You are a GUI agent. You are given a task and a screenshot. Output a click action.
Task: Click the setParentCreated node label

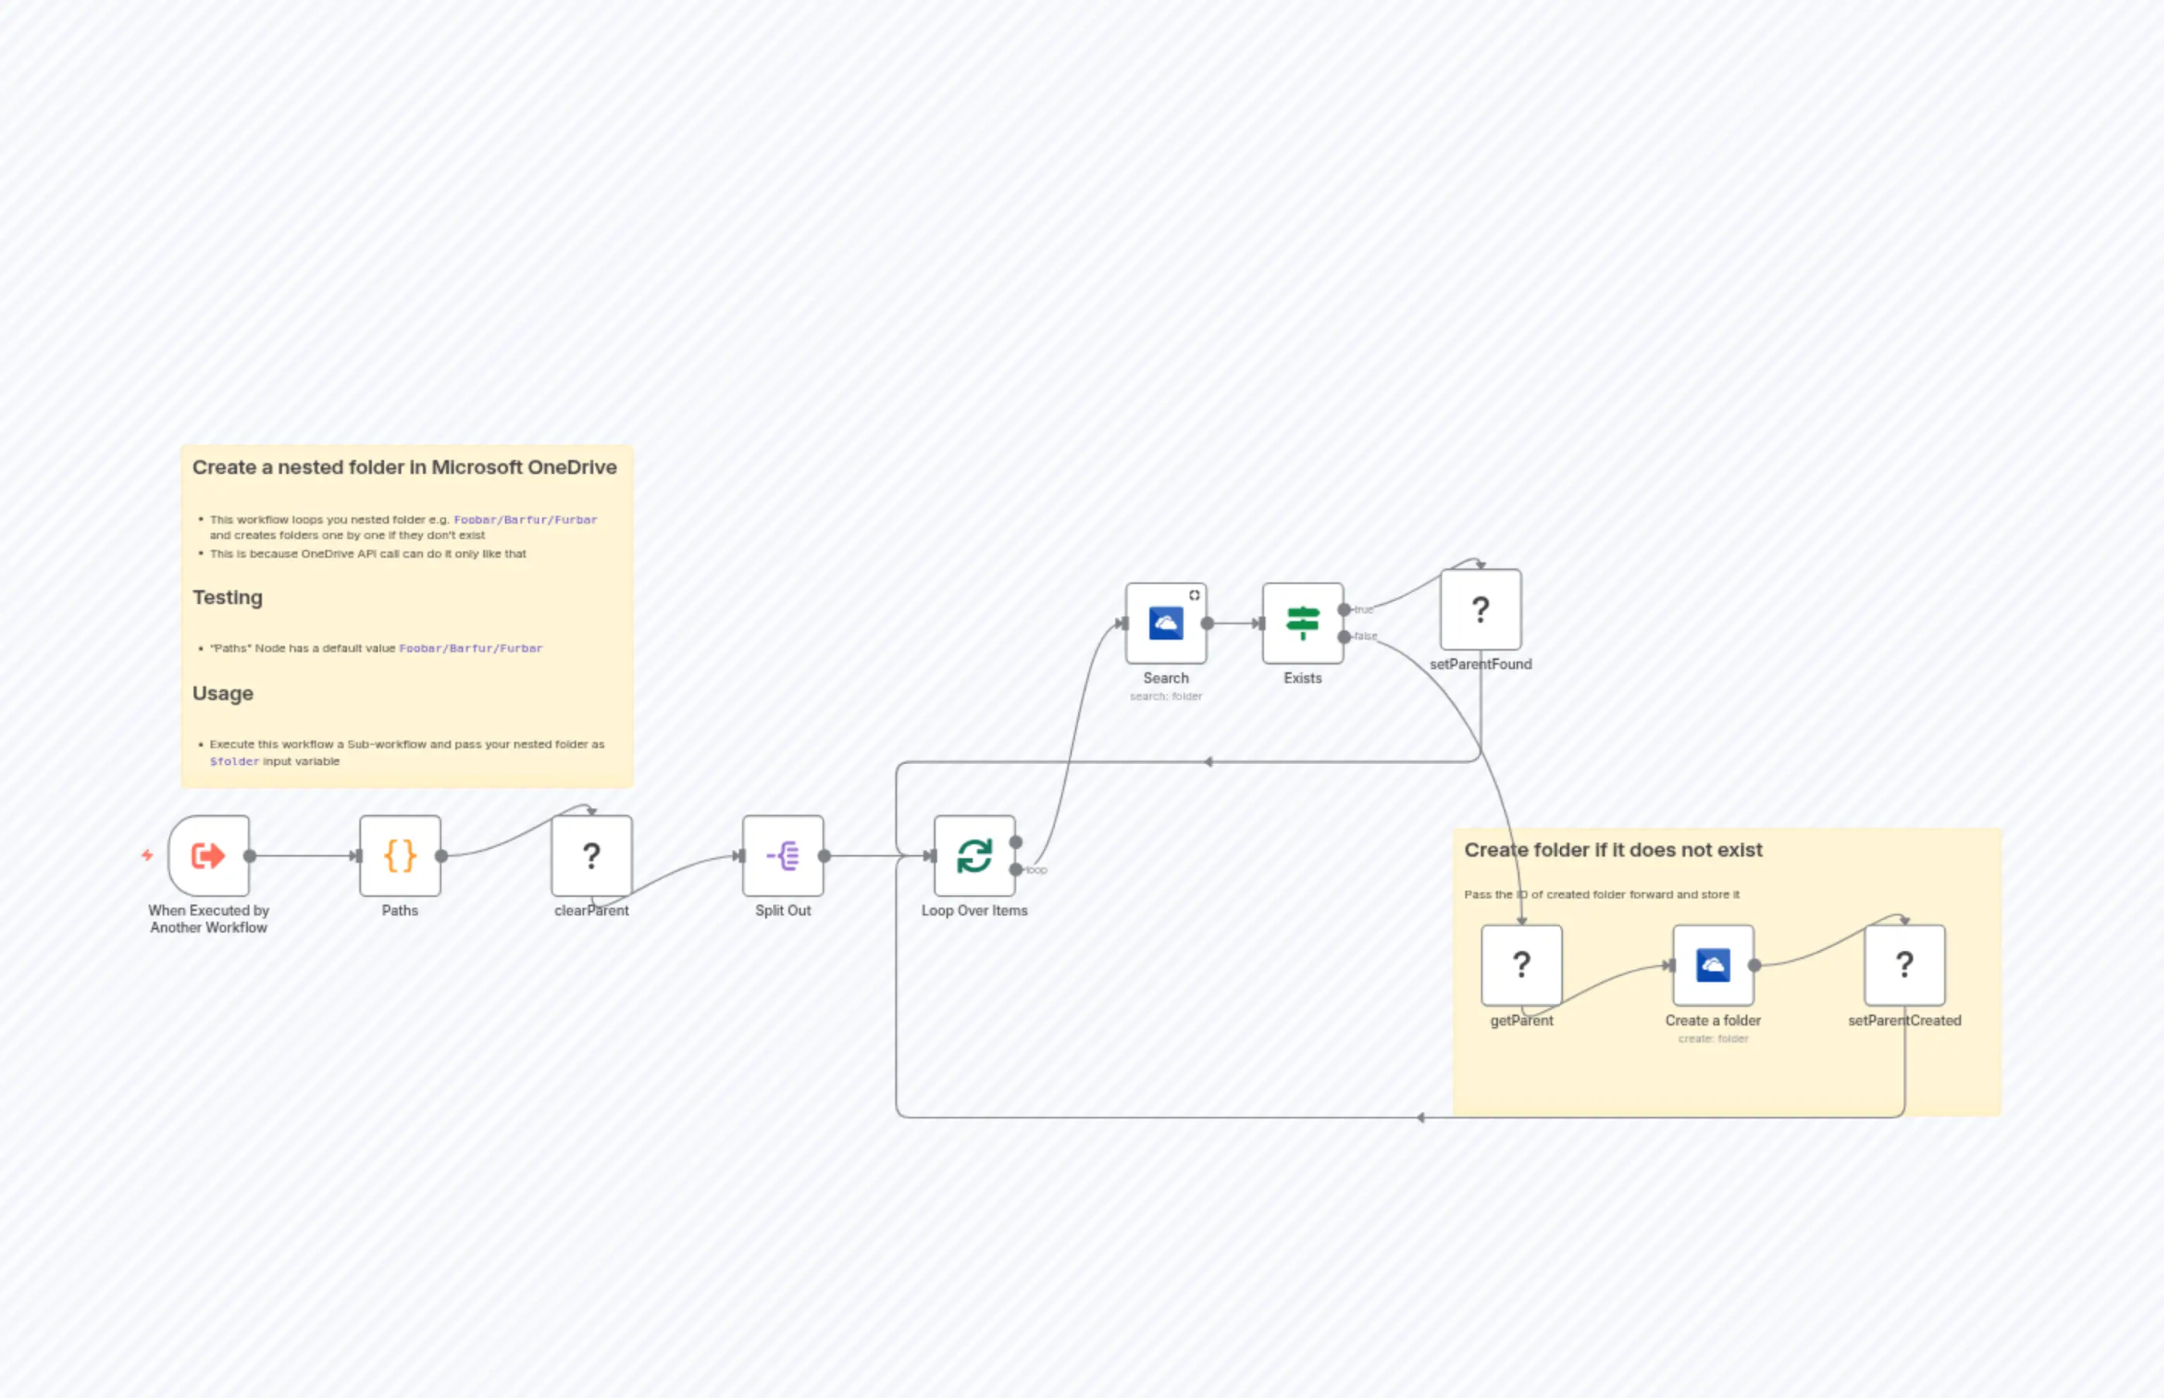(1904, 1020)
